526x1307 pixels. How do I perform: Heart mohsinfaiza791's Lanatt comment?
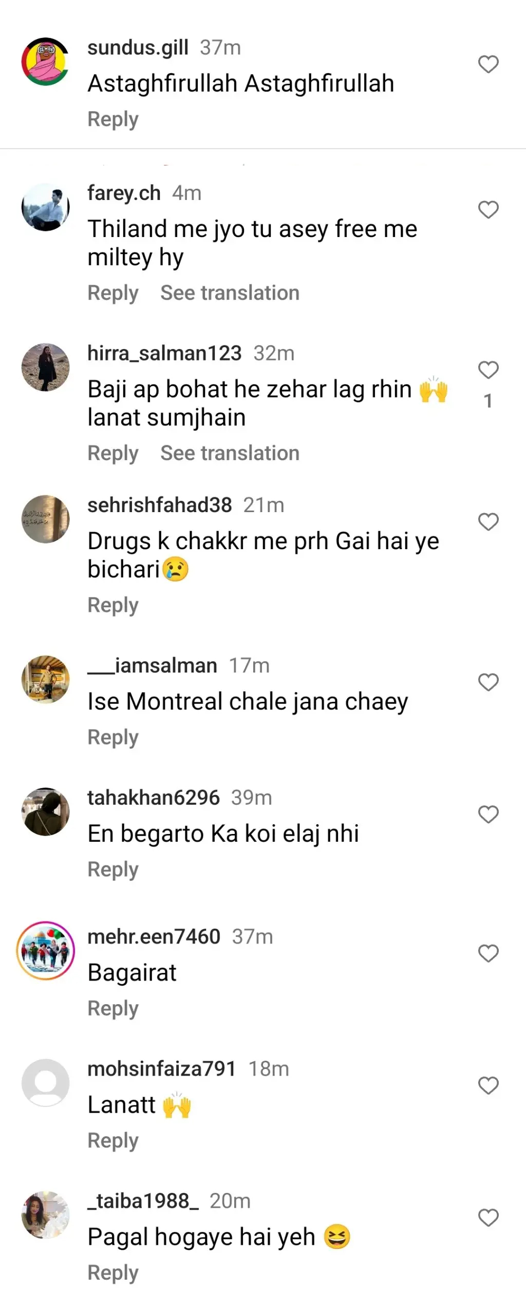[x=488, y=1085]
